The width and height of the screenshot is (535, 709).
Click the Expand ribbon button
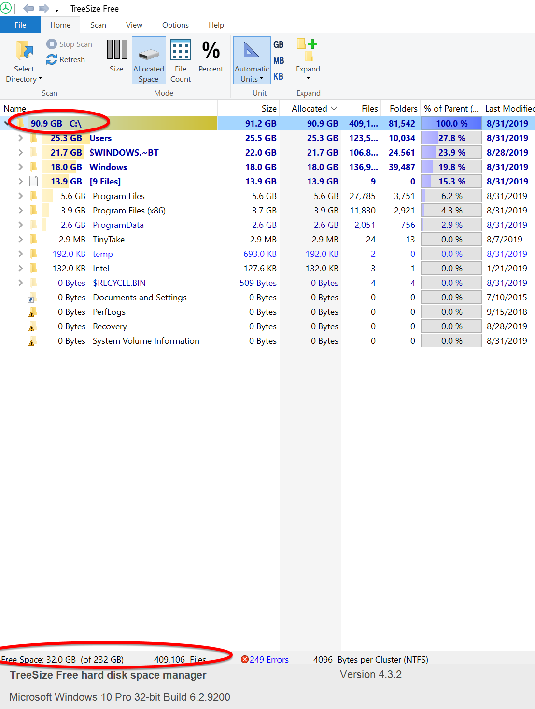(308, 59)
